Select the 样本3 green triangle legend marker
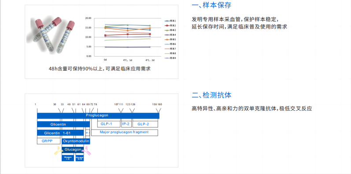 tap(167, 30)
